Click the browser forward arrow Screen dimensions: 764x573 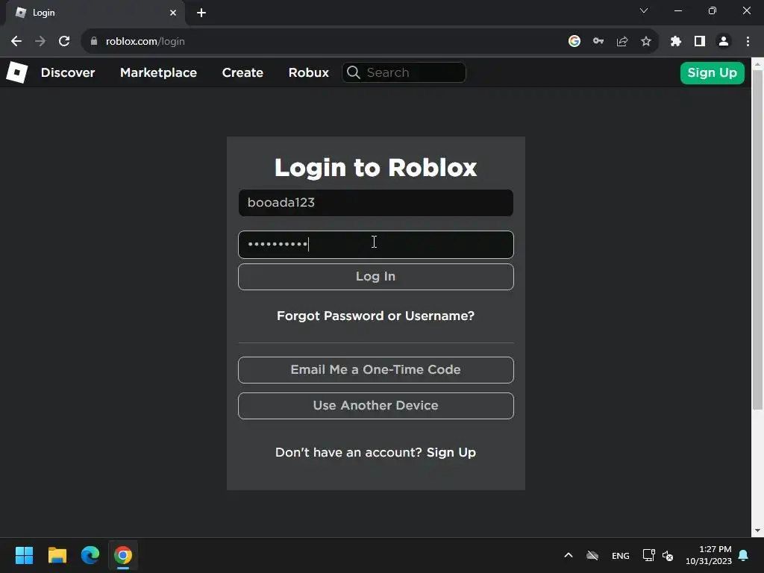pyautogui.click(x=40, y=42)
